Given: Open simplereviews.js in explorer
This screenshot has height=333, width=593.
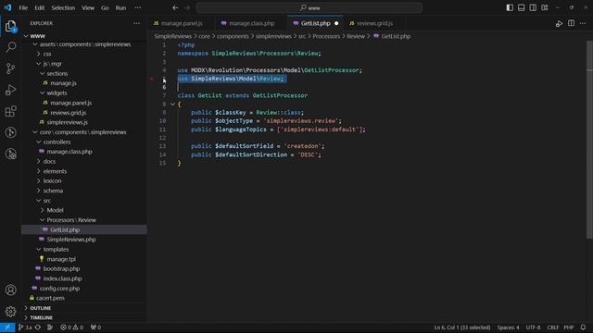Looking at the screenshot, I should coord(67,122).
